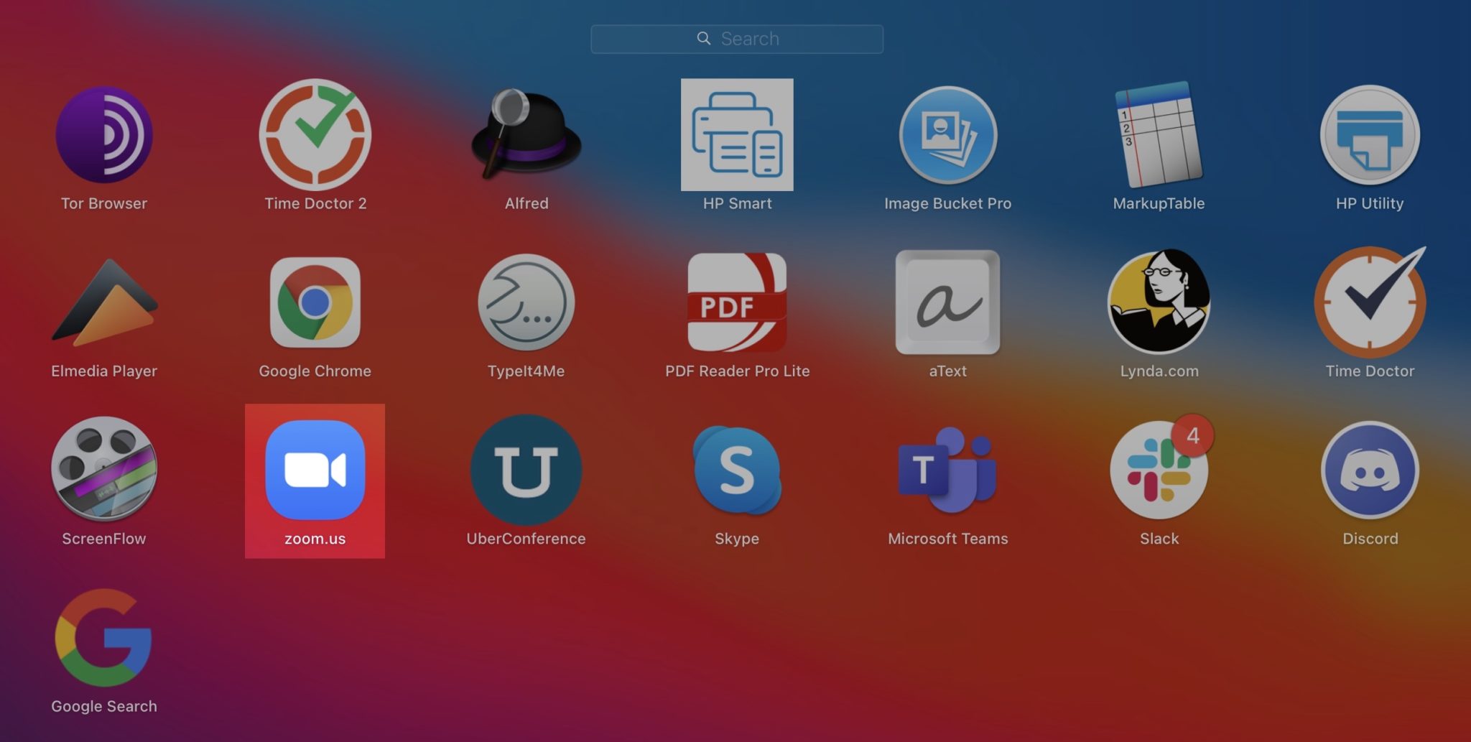Screen dimensions: 1471x742
Task: Launch the Time Doctor clock icon
Action: [x=1370, y=302]
